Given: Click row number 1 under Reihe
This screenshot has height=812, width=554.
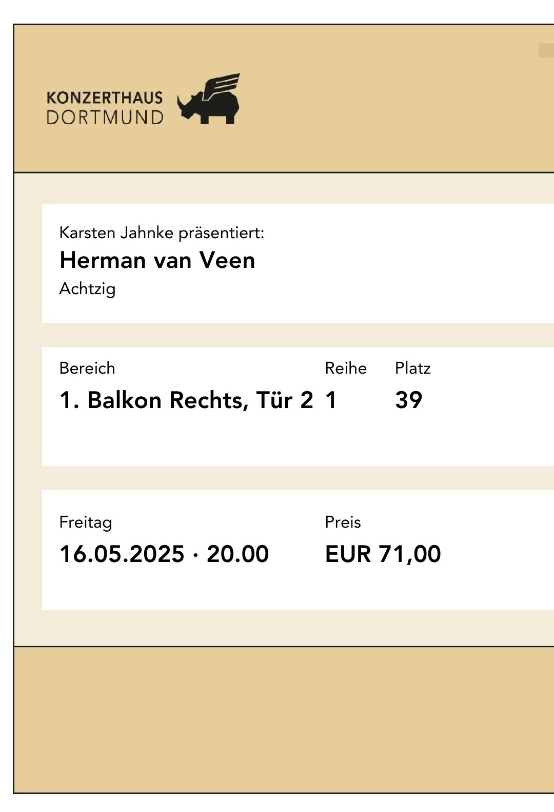Looking at the screenshot, I should 331,400.
